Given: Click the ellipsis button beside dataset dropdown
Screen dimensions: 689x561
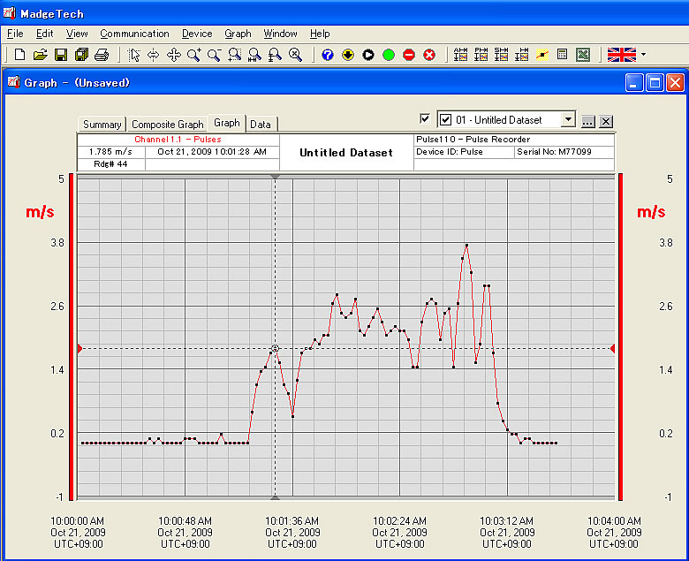Looking at the screenshot, I should 588,121.
